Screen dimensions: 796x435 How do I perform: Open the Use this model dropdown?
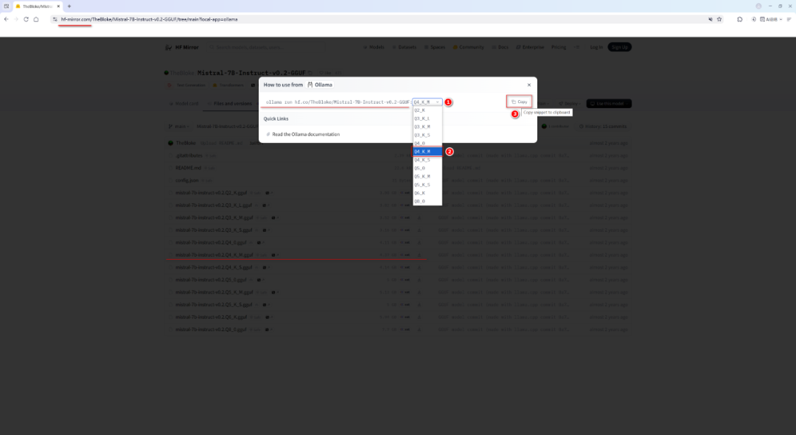[609, 104]
